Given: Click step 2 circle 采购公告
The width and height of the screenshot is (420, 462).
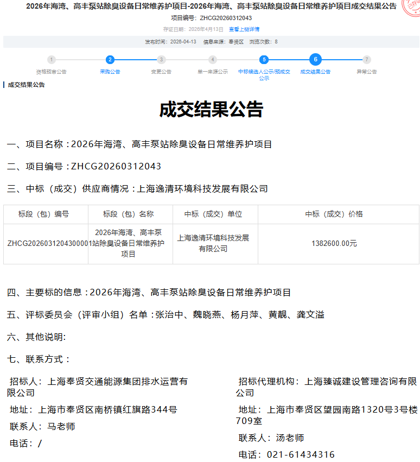Looking at the screenshot, I should 110,60.
